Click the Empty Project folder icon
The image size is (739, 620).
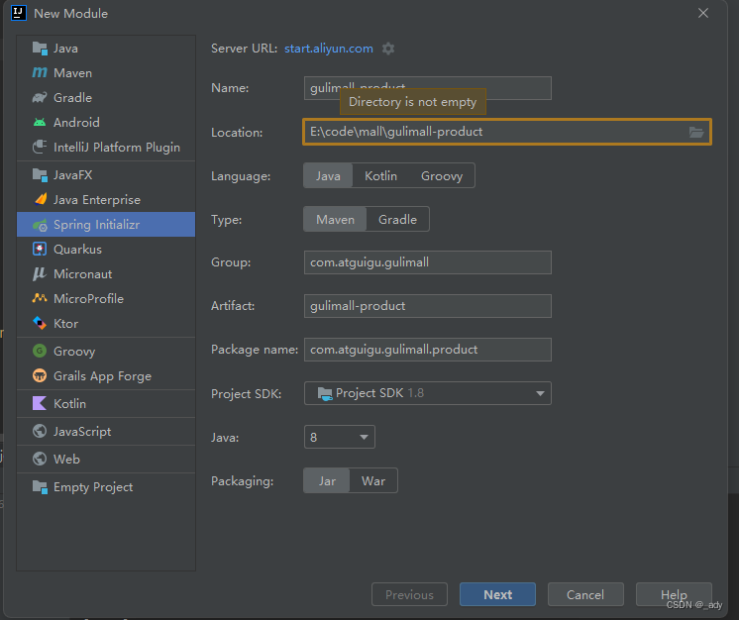(x=40, y=486)
